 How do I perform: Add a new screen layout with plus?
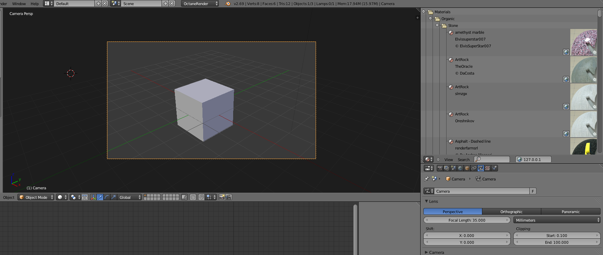(x=99, y=3)
